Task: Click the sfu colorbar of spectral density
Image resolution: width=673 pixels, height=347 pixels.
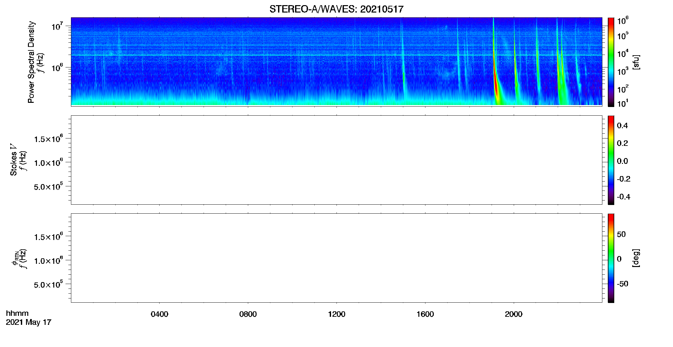Action: [x=611, y=62]
